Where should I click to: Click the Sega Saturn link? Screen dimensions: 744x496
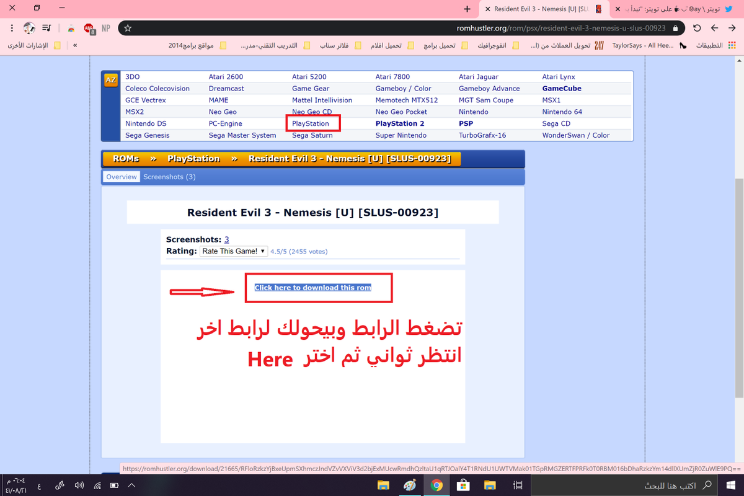point(312,135)
